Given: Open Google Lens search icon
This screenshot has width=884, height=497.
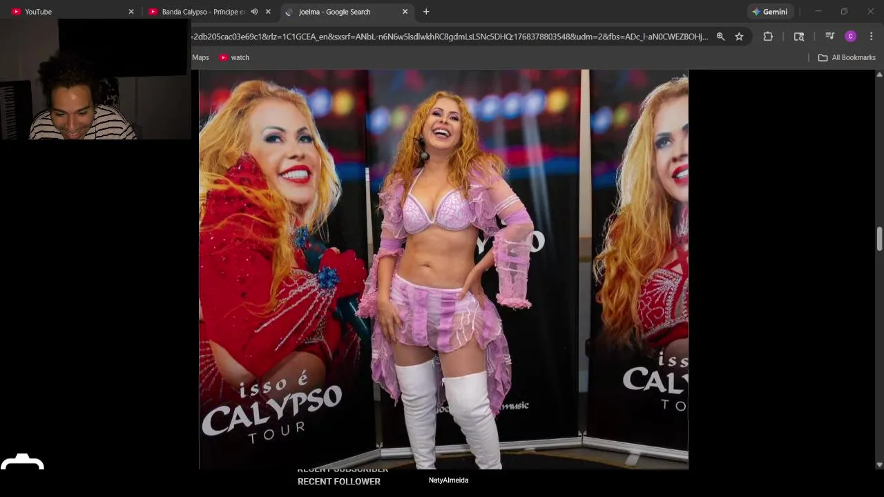Looking at the screenshot, I should (x=799, y=37).
